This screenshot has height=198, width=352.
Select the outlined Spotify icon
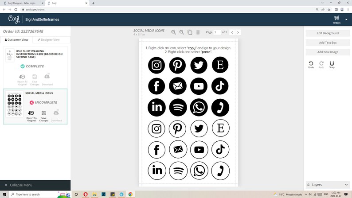178,171
